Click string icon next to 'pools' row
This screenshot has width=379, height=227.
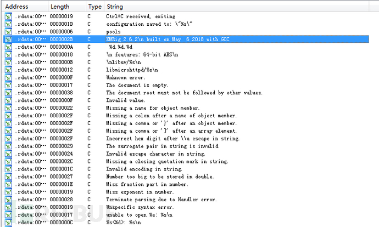click(x=8, y=32)
